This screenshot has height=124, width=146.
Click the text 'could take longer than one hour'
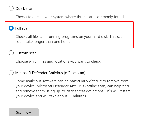42,42
